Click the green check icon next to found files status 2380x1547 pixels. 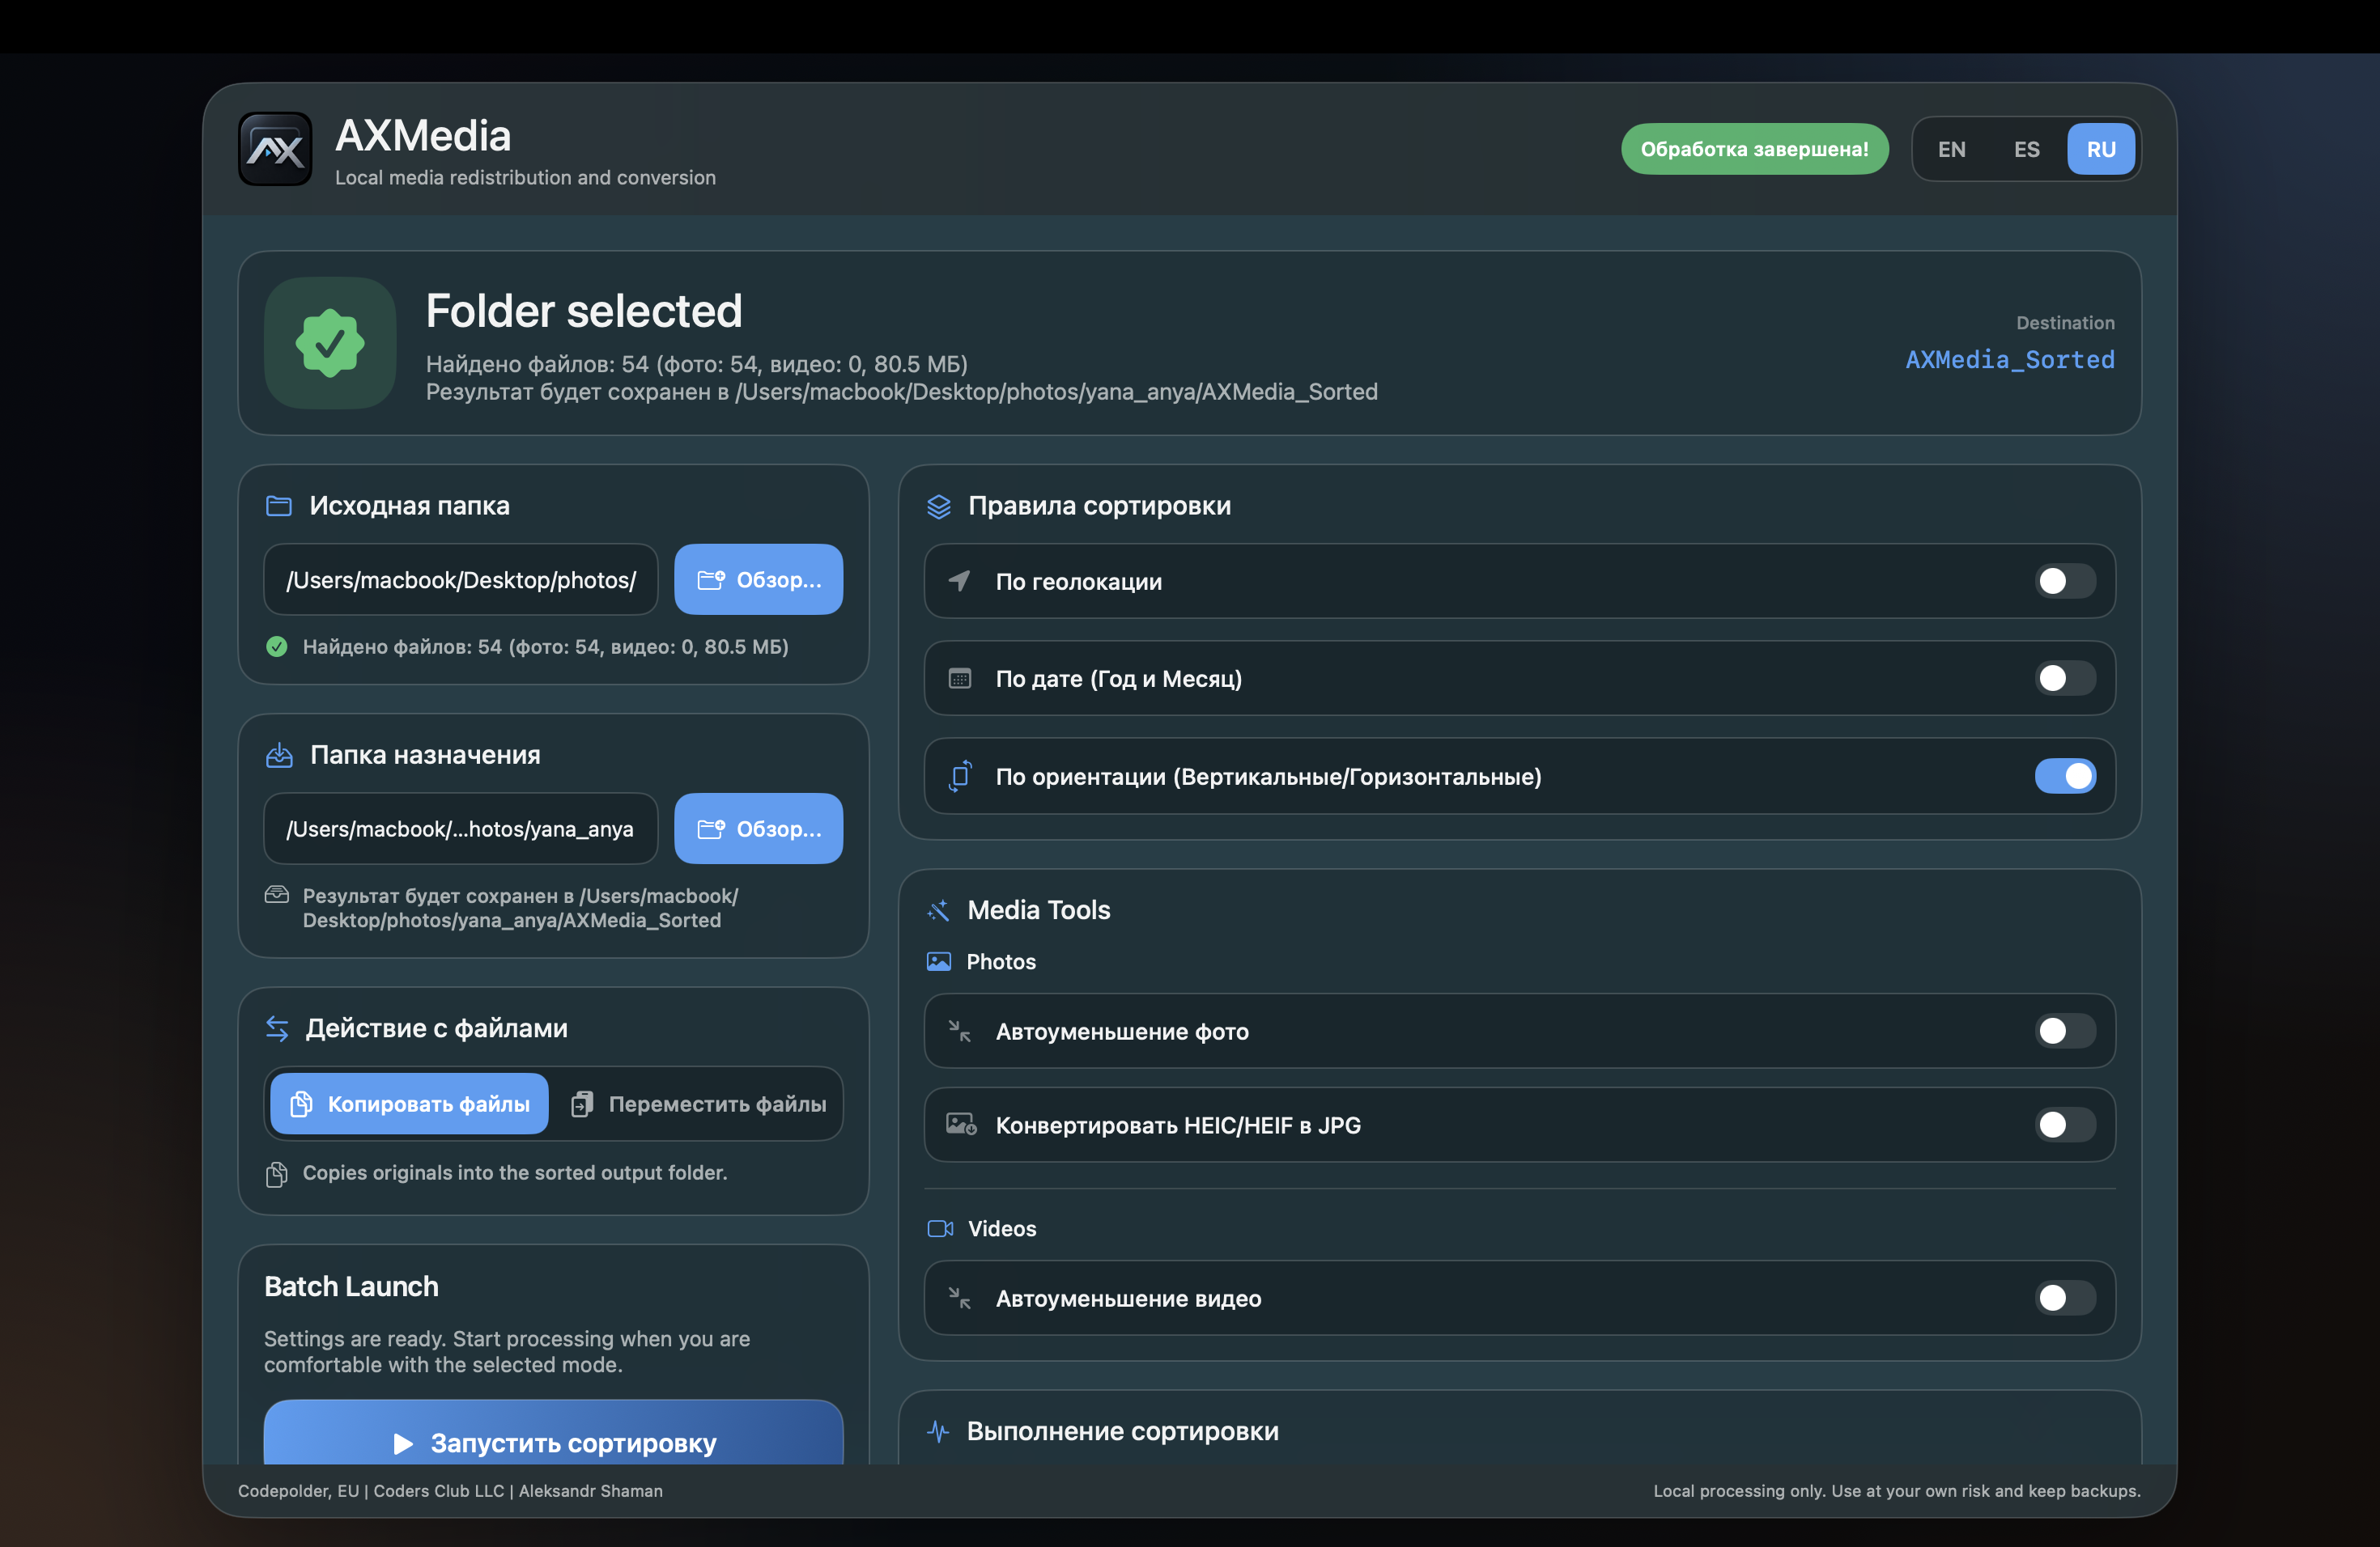coord(277,646)
